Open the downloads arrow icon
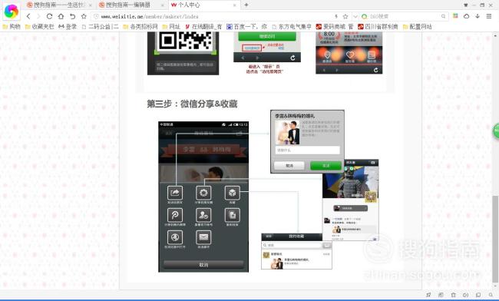 pos(478,16)
